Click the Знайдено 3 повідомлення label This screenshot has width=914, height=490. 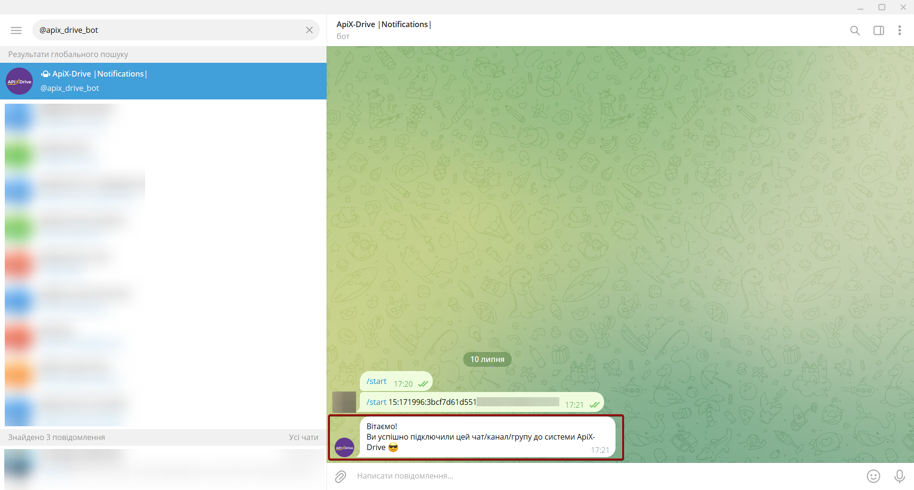[57, 437]
